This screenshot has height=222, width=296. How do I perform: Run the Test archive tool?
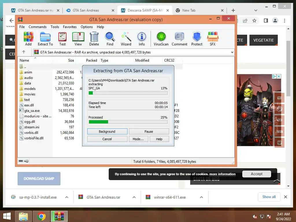pyautogui.click(x=62, y=39)
